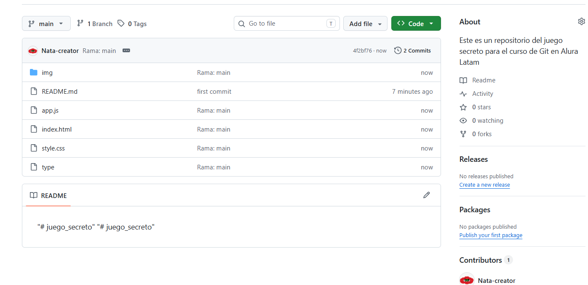Click the file icon beside style.css
The height and width of the screenshot is (285, 588).
(34, 148)
